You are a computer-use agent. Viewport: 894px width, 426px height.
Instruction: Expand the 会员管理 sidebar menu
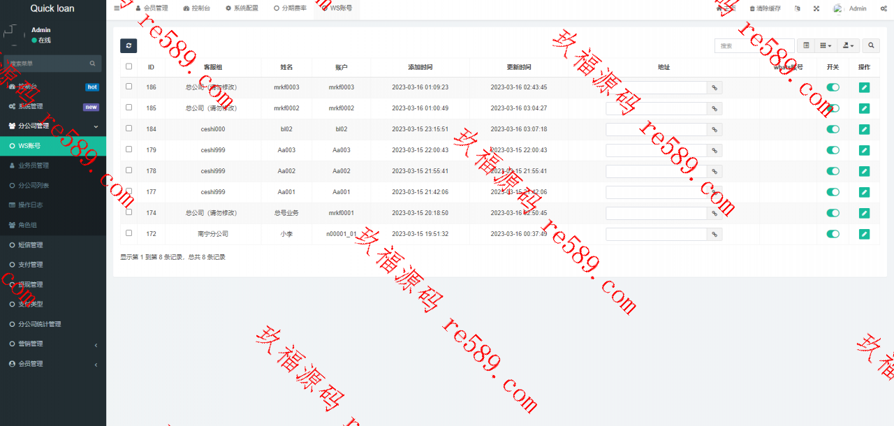(x=53, y=364)
